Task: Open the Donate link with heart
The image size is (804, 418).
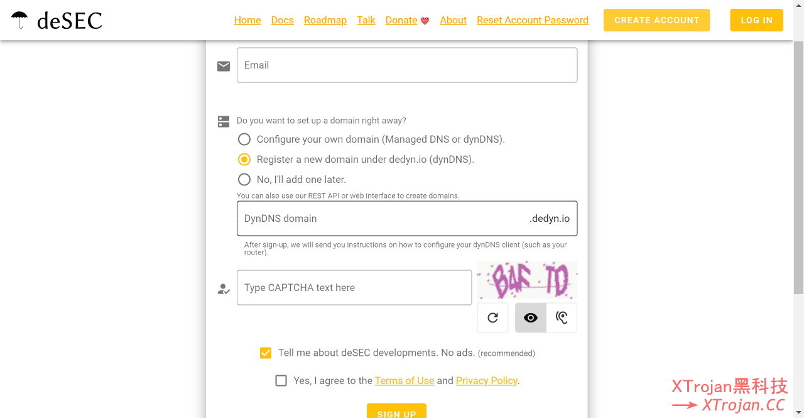Action: (x=407, y=20)
